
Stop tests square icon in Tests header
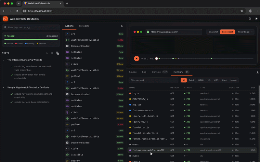(52, 53)
